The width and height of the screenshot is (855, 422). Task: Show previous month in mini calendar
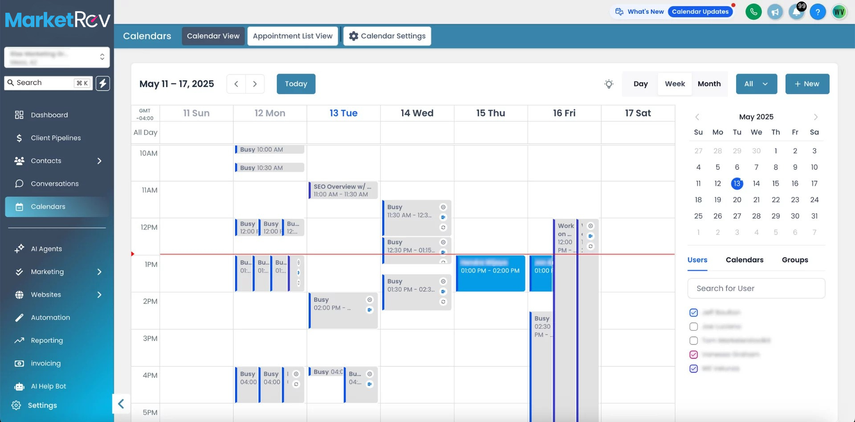point(697,117)
